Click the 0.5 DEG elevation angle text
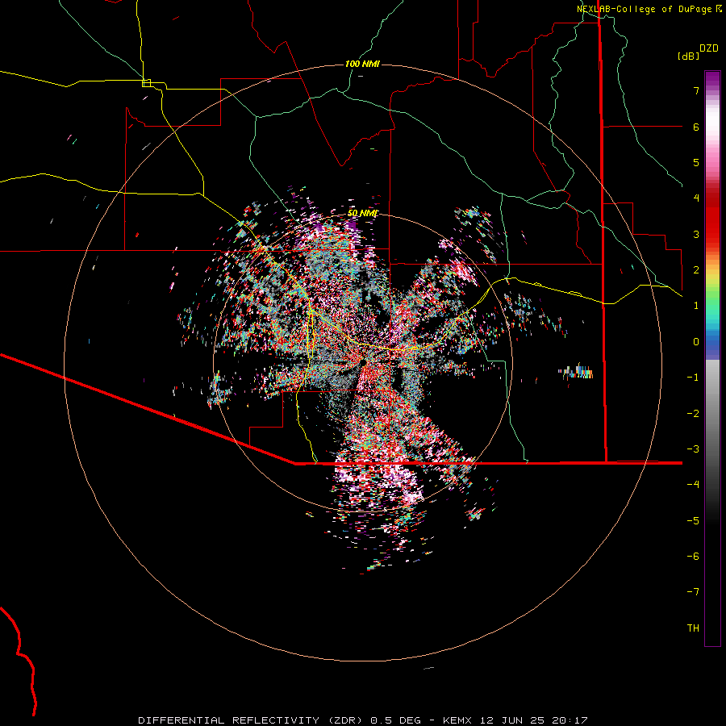Viewport: 726px width, 726px height. pos(395,720)
